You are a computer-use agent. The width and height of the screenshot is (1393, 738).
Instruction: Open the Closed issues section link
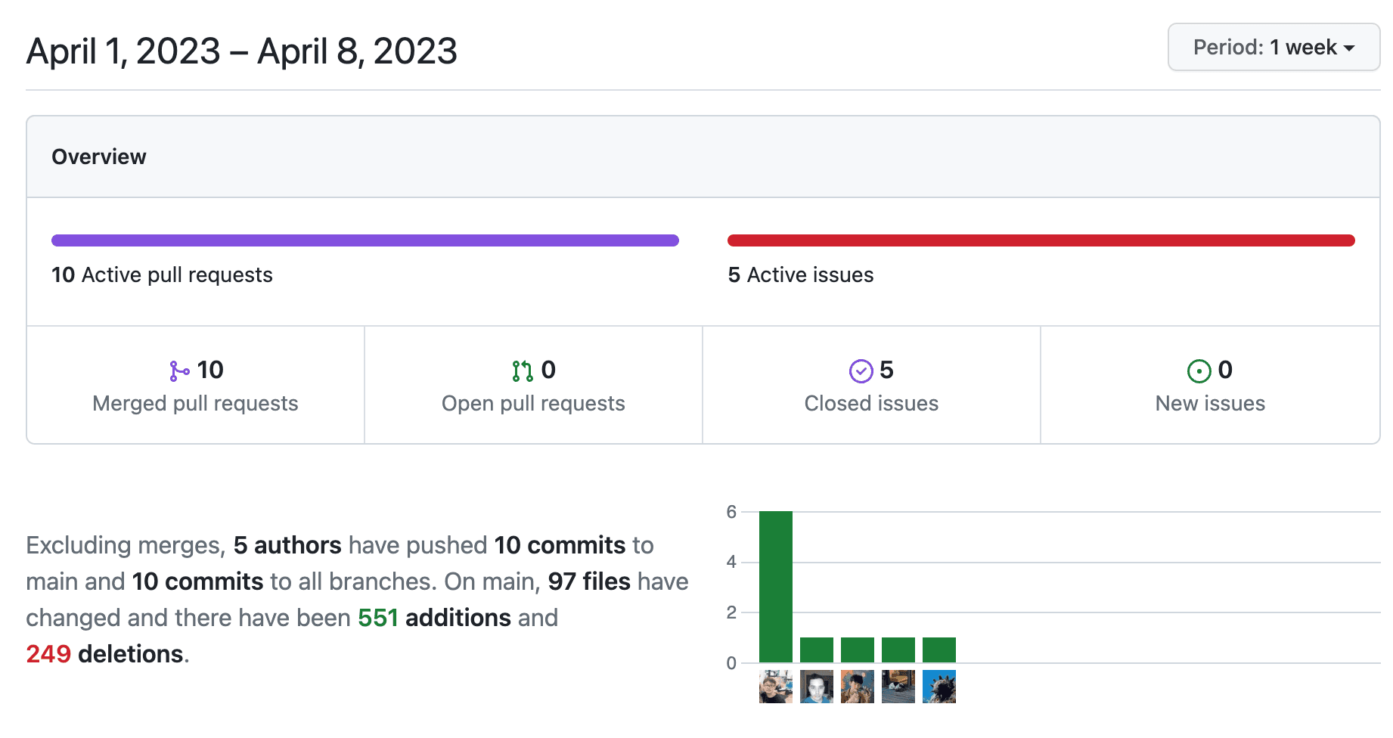871,404
